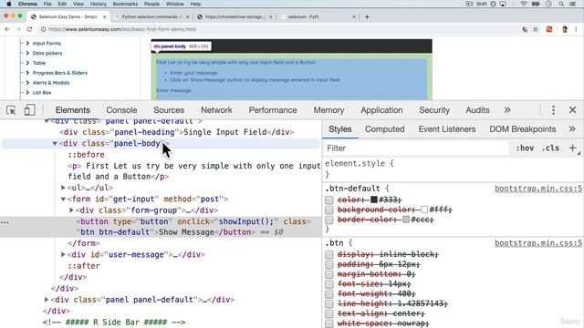
Task: Click Alerts & Modals sidebar link
Action: click(51, 83)
